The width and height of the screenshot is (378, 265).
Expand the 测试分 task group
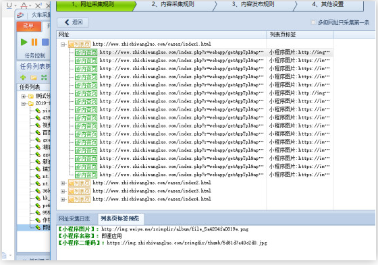click(x=24, y=96)
